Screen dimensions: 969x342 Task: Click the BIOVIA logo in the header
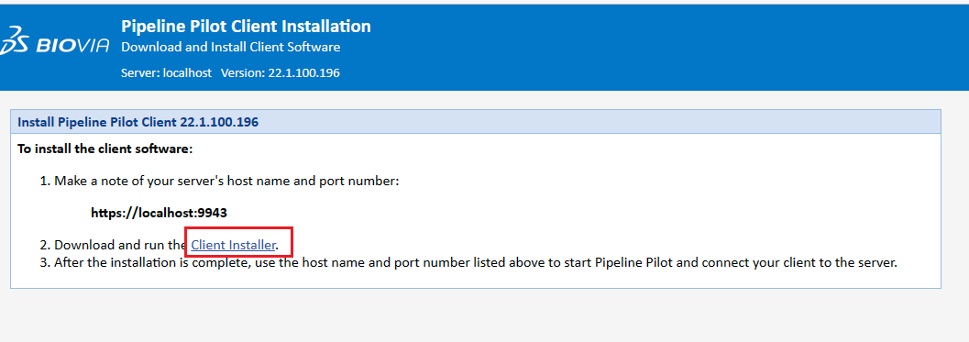(x=56, y=41)
